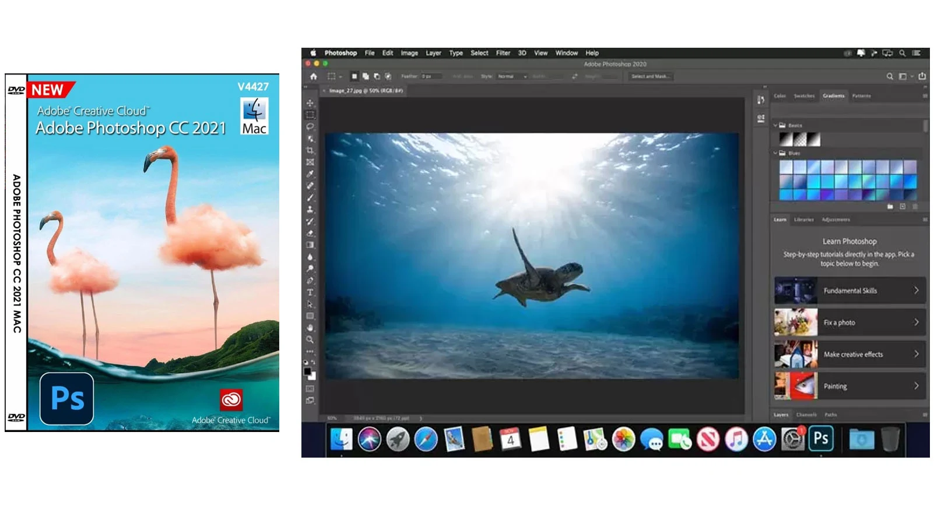Viewport: 948px width, 524px height.
Task: Select the Blur tool
Action: click(x=310, y=257)
